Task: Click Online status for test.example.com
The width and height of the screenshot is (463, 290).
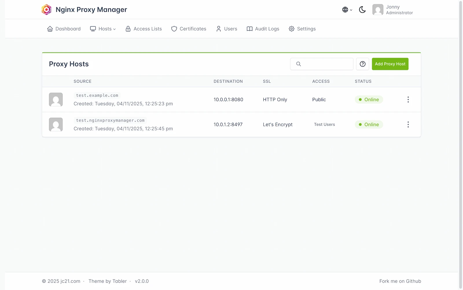Action: [x=369, y=99]
